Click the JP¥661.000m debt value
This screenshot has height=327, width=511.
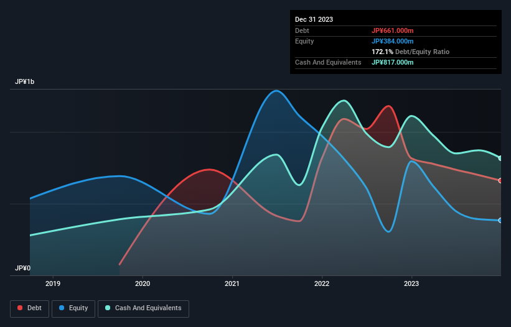[x=392, y=30]
